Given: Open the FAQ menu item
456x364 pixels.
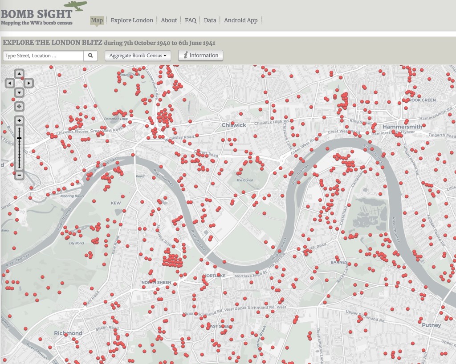Looking at the screenshot, I should [x=191, y=20].
